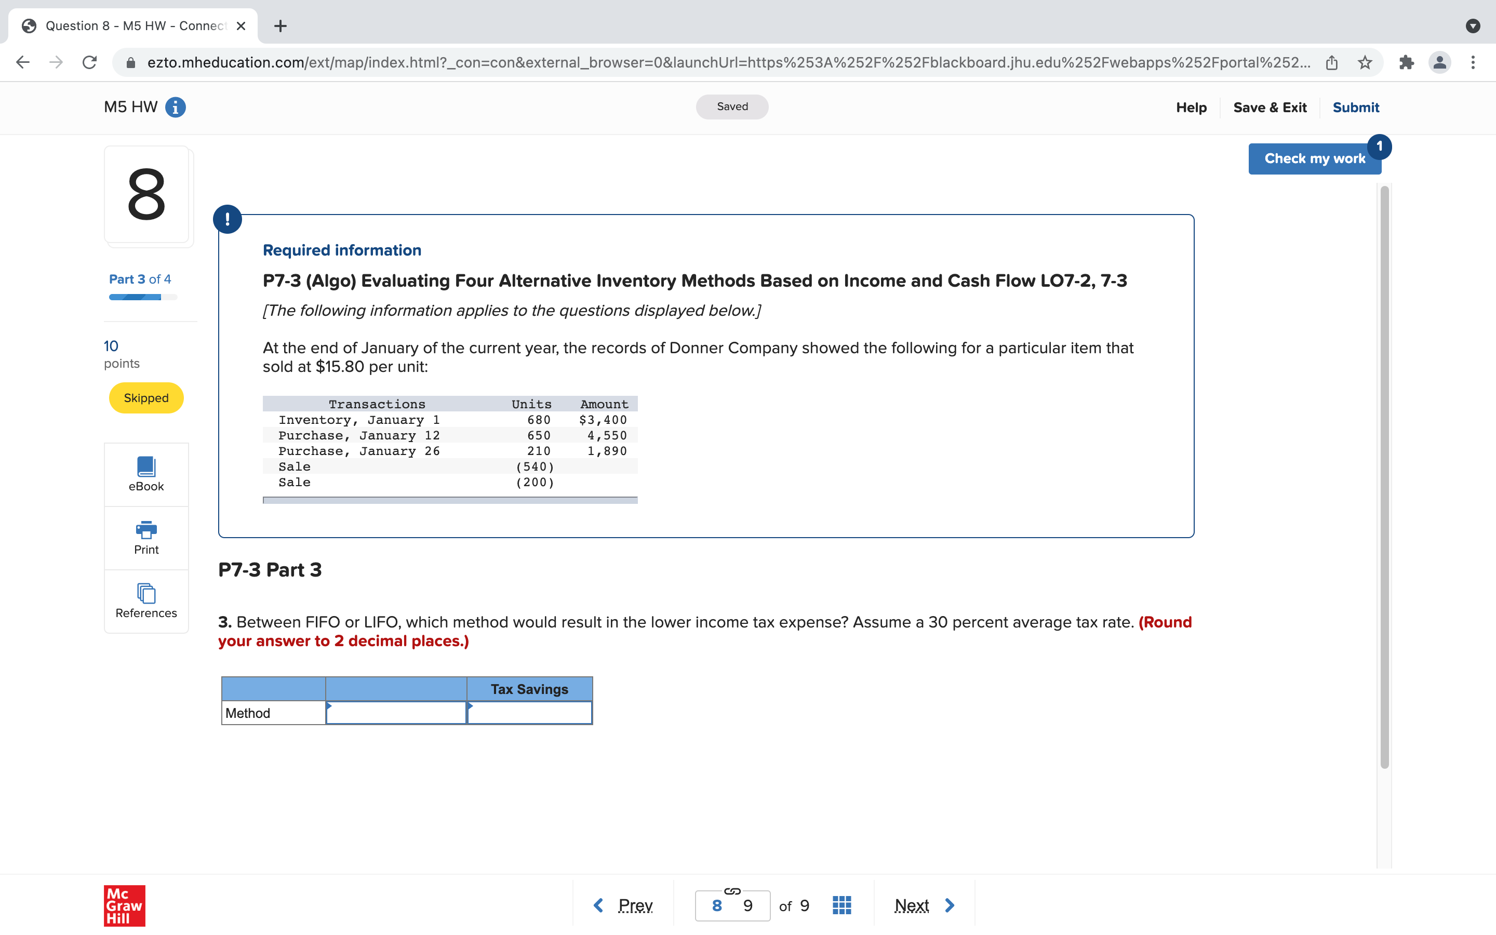Click the Check my work button

(x=1315, y=158)
